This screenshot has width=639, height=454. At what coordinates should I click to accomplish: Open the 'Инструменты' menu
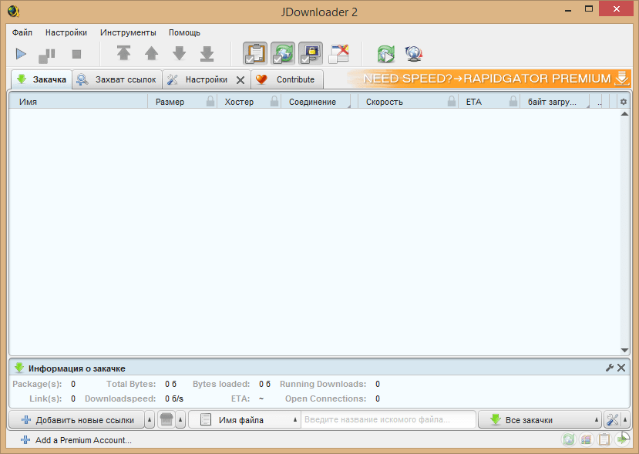pos(128,32)
